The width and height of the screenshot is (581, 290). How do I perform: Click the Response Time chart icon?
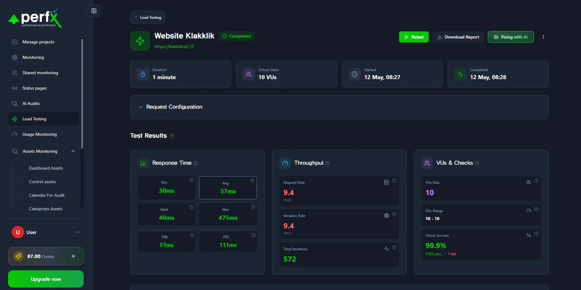pyautogui.click(x=143, y=163)
